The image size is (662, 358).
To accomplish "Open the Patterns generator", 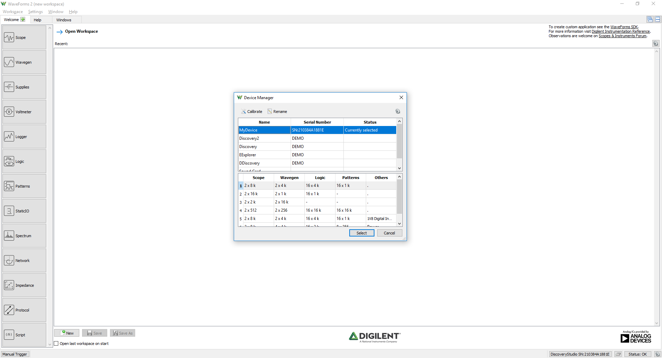I will pyautogui.click(x=24, y=186).
